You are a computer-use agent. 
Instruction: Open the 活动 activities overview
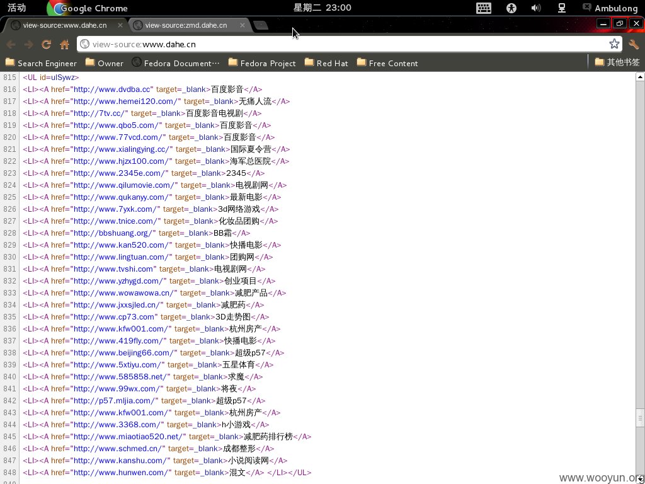tap(16, 8)
